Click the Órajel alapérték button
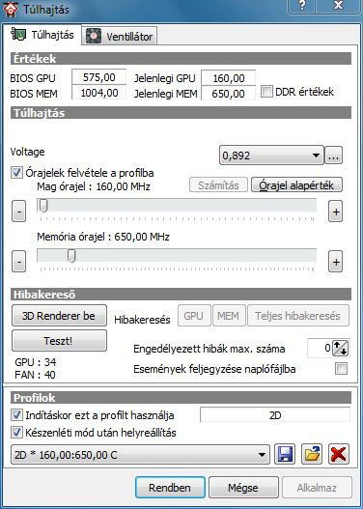 coord(296,185)
